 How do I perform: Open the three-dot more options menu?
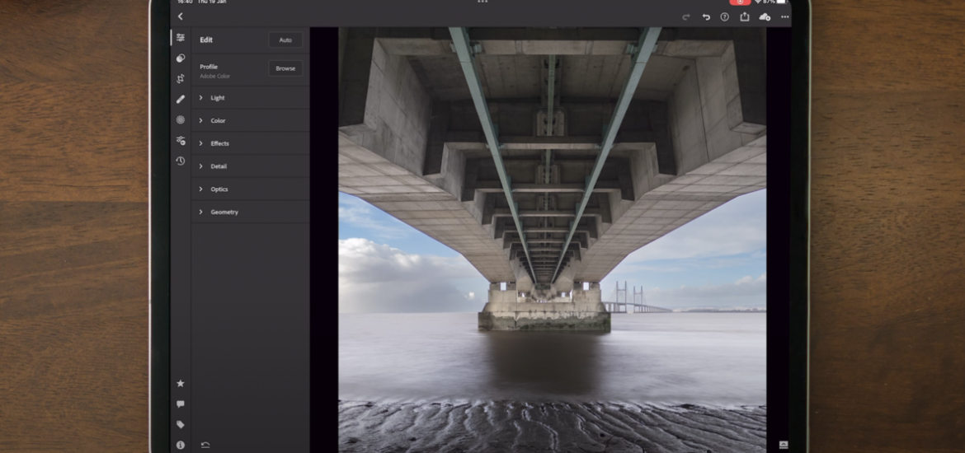coord(784,17)
